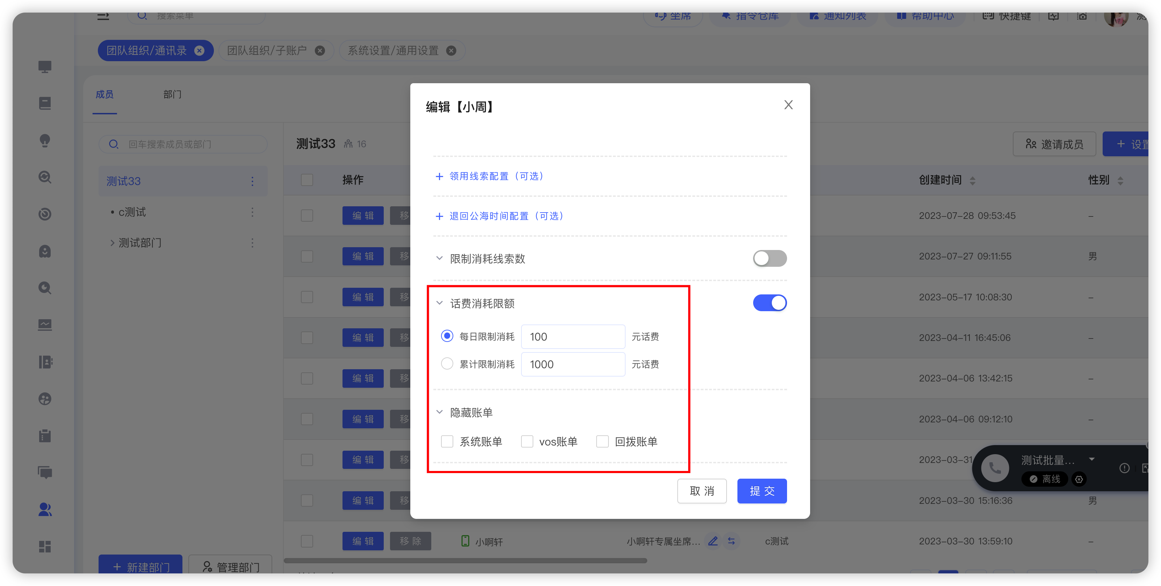Click the phone call icon in softphone widget
The height and width of the screenshot is (586, 1161).
[995, 468]
